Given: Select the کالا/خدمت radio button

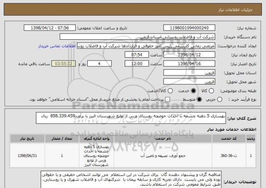Looking at the screenshot, I should coord(170,91).
